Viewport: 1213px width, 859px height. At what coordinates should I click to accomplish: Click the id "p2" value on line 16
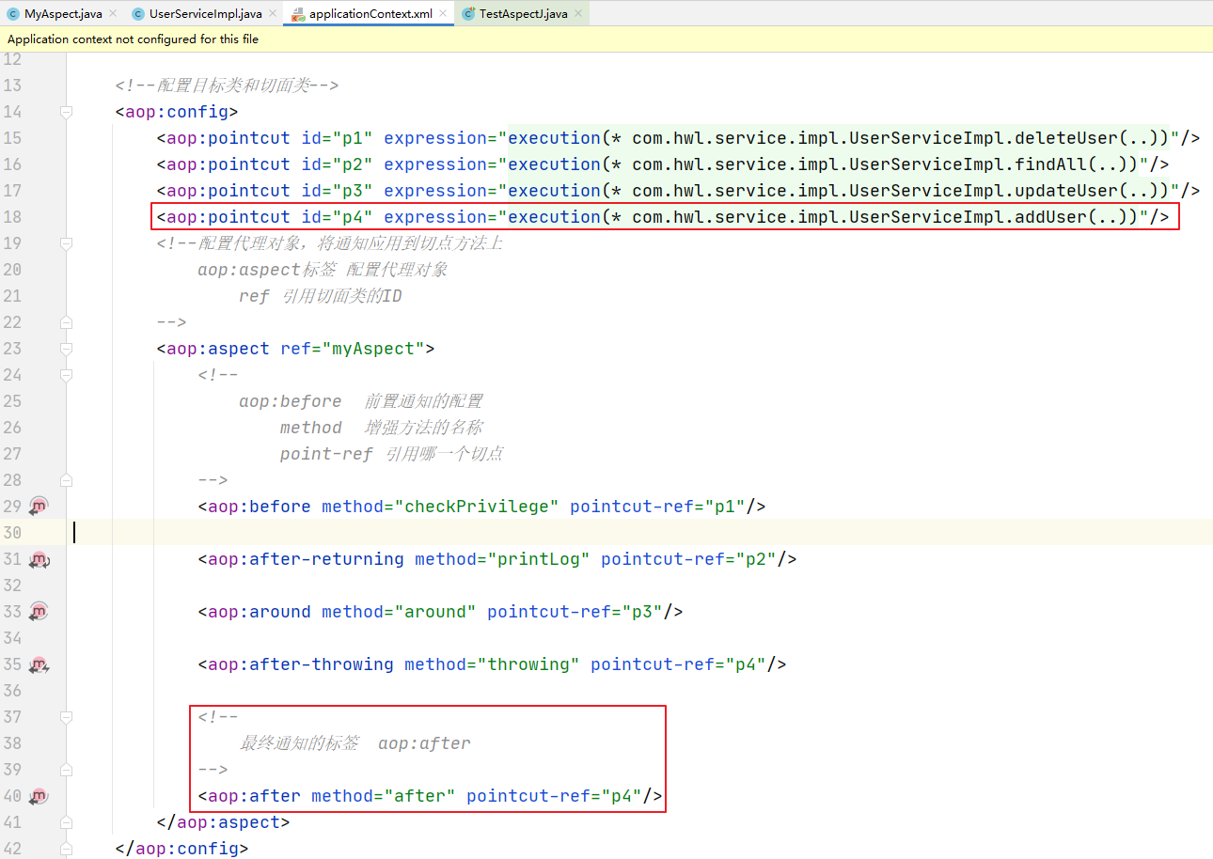click(353, 164)
